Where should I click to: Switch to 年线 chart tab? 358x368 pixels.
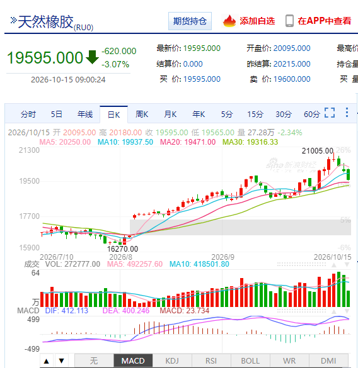click(x=85, y=114)
